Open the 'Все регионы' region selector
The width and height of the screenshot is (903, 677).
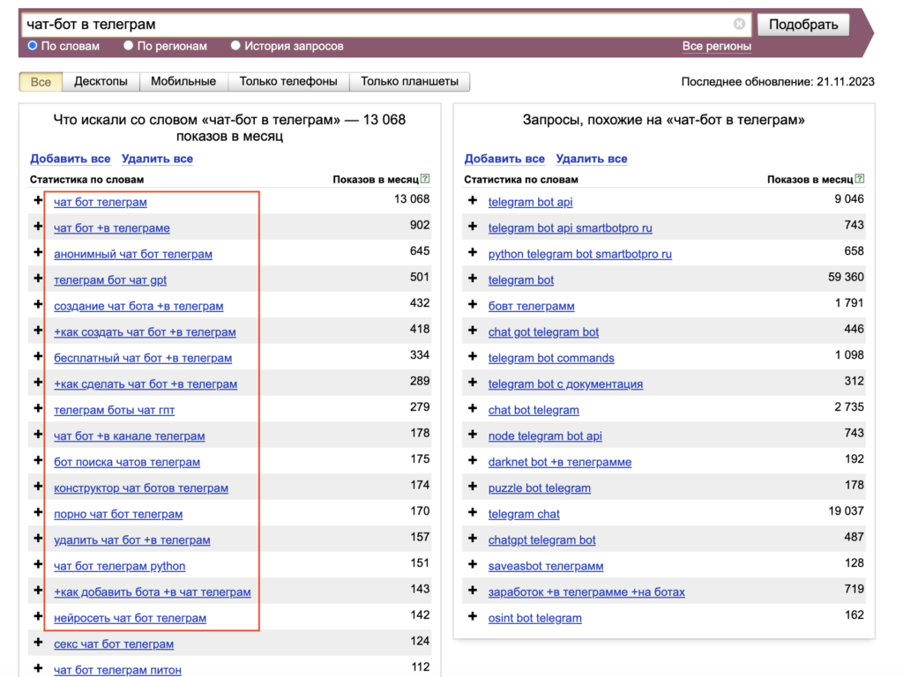click(x=716, y=47)
